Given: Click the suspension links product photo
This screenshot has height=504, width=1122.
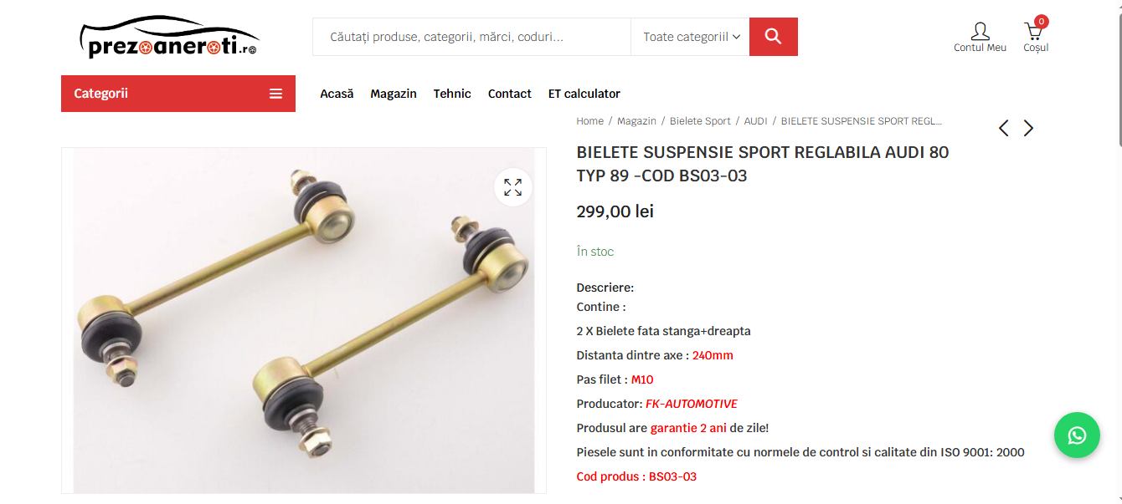Looking at the screenshot, I should coord(304,321).
